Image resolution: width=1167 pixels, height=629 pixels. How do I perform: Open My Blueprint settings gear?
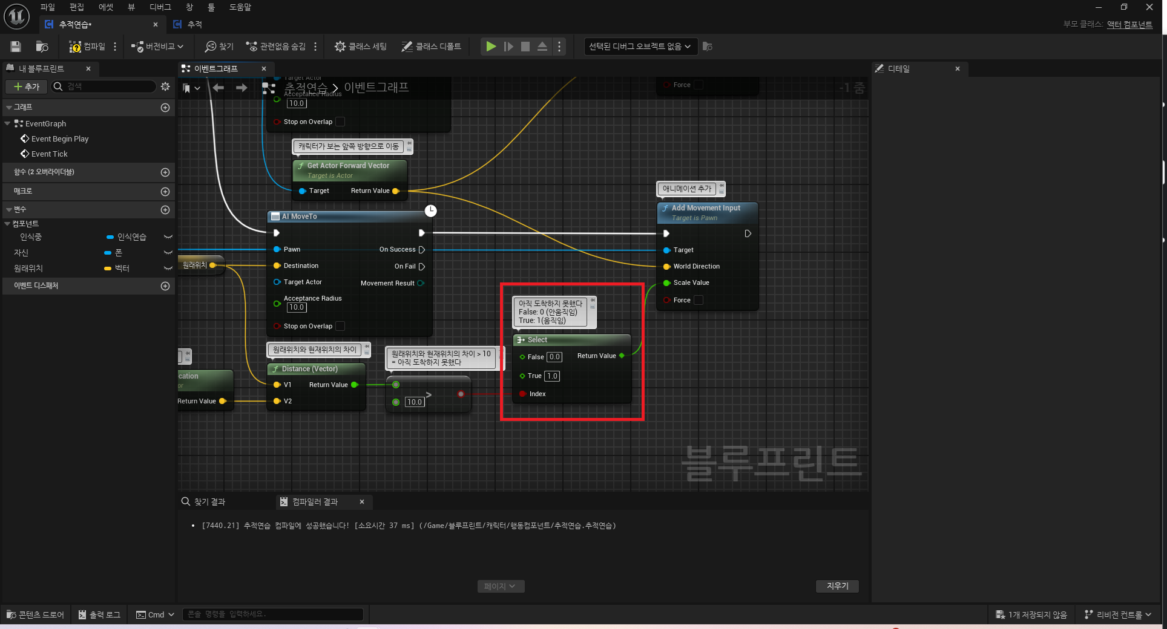165,86
